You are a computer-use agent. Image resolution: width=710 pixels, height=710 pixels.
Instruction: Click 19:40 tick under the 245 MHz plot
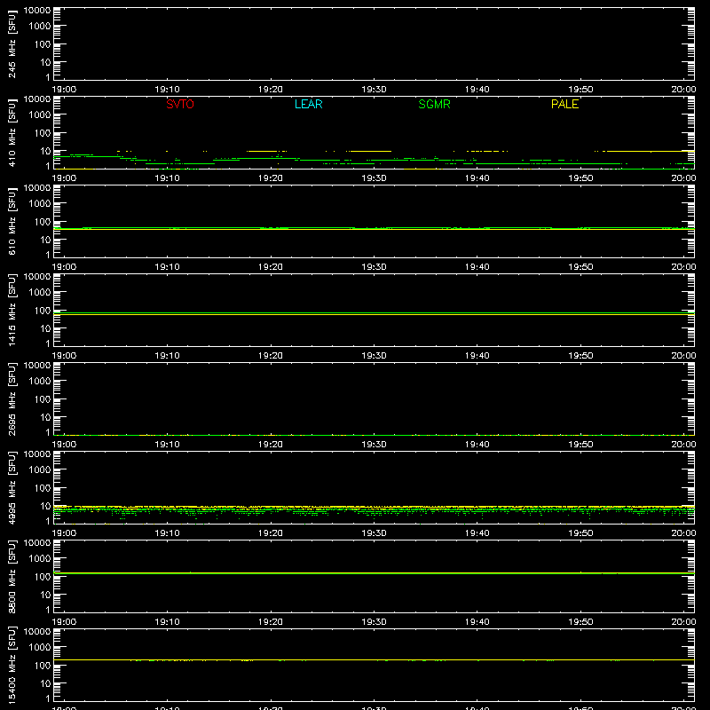[x=477, y=90]
